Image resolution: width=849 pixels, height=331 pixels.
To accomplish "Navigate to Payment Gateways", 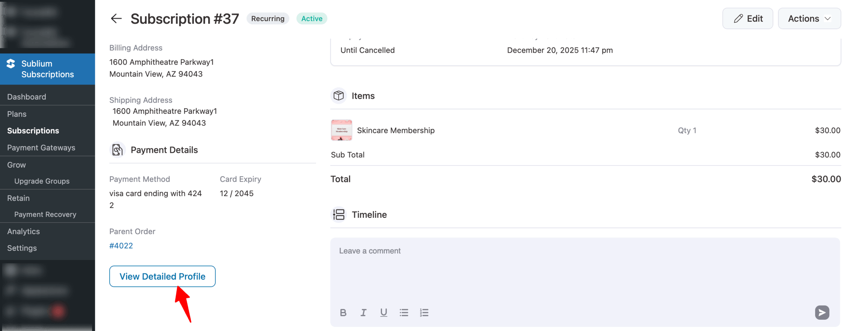I will (x=41, y=148).
